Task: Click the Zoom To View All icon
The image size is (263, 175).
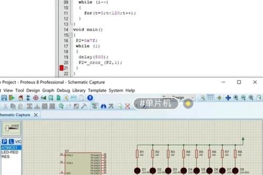Action: tap(251, 98)
